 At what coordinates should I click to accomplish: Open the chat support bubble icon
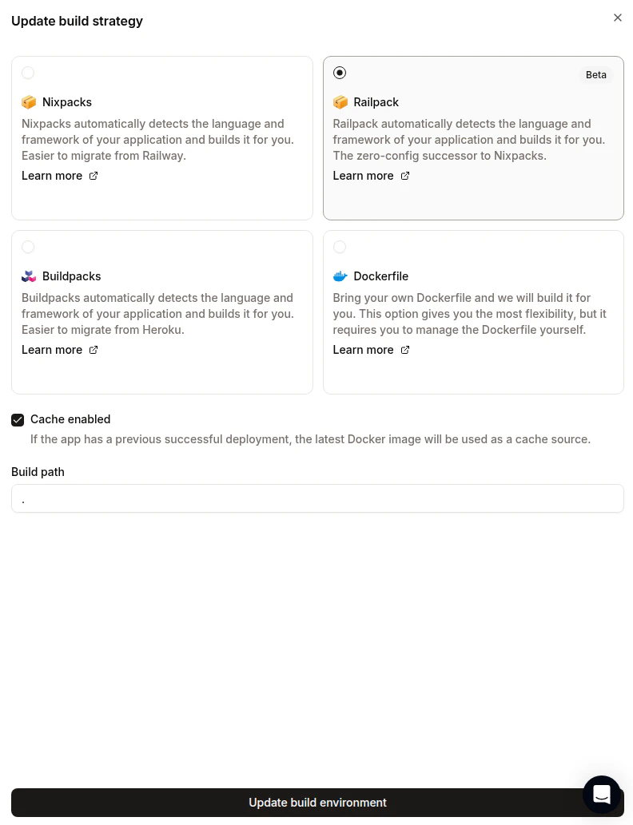(601, 794)
